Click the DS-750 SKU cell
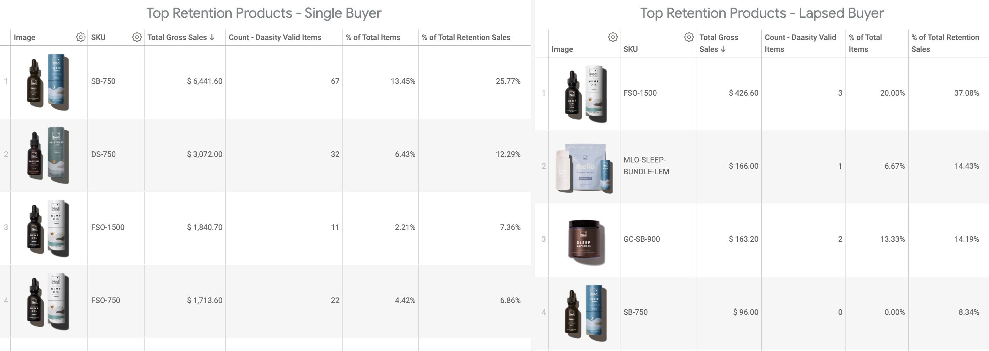This screenshot has height=351, width=989. (x=103, y=154)
